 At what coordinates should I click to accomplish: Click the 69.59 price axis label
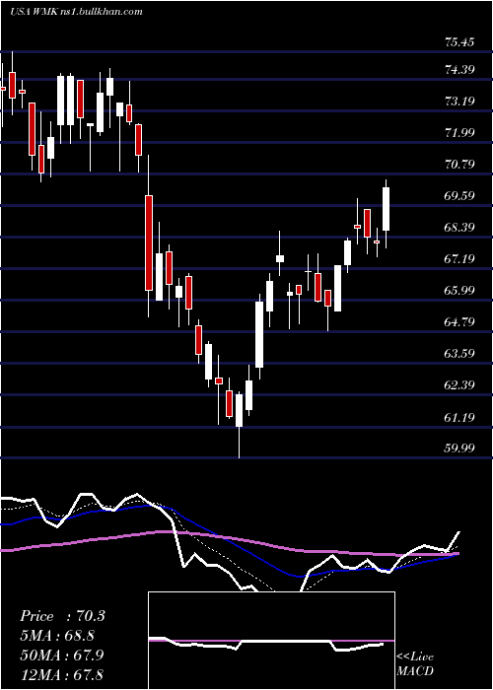[459, 195]
